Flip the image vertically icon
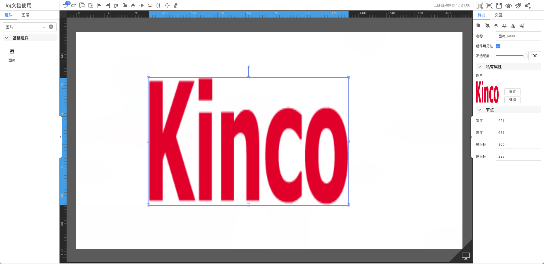 (521, 26)
